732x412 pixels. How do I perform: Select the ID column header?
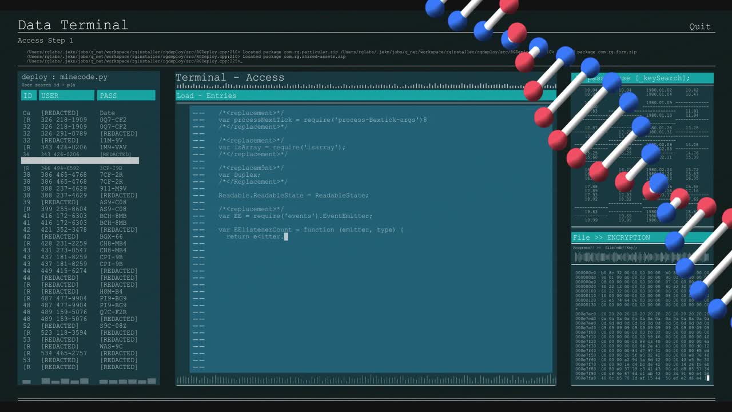click(29, 96)
